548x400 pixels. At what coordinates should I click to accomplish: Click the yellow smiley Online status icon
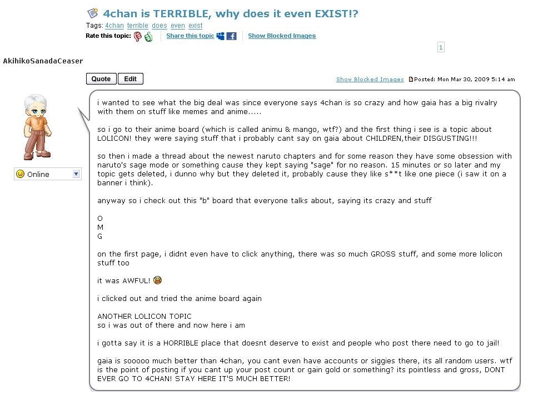[x=20, y=174]
